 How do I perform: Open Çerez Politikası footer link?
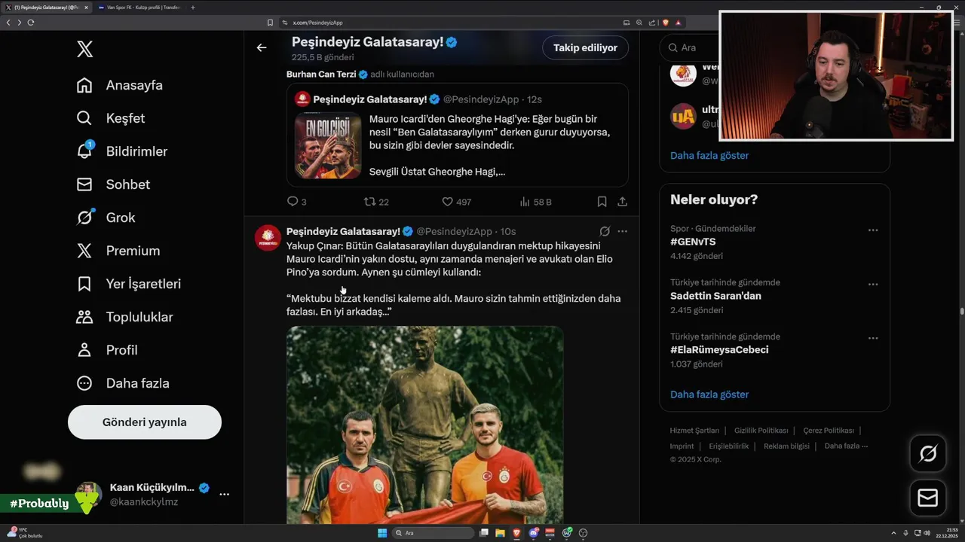(829, 431)
